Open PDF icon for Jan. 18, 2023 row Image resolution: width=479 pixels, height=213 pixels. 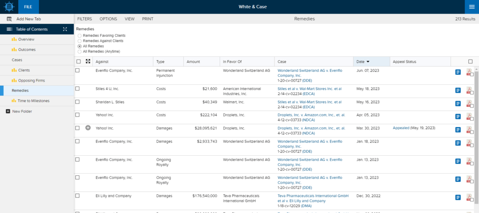pos(469,143)
